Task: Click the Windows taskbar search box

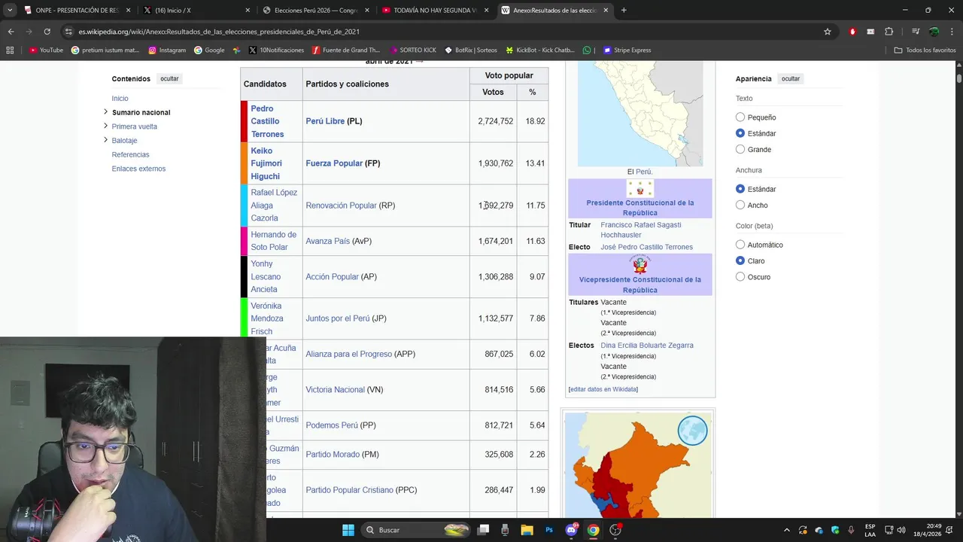Action: coord(416,530)
